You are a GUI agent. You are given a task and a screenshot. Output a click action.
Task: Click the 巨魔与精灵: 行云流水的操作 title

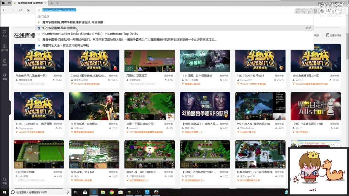tap(255, 172)
